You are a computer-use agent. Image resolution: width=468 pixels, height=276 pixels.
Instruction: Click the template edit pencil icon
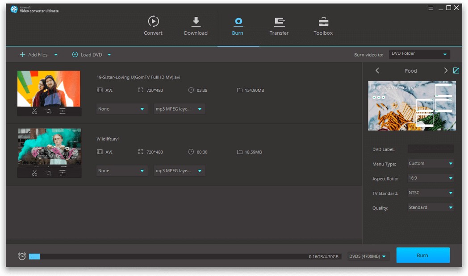click(456, 70)
